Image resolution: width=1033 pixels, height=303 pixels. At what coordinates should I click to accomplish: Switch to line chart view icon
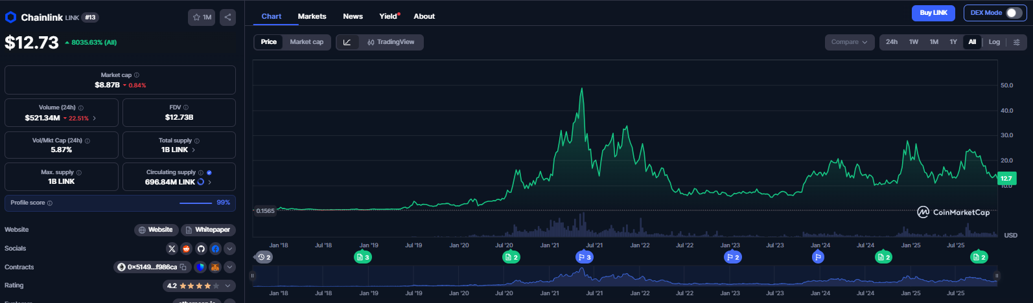click(x=347, y=42)
